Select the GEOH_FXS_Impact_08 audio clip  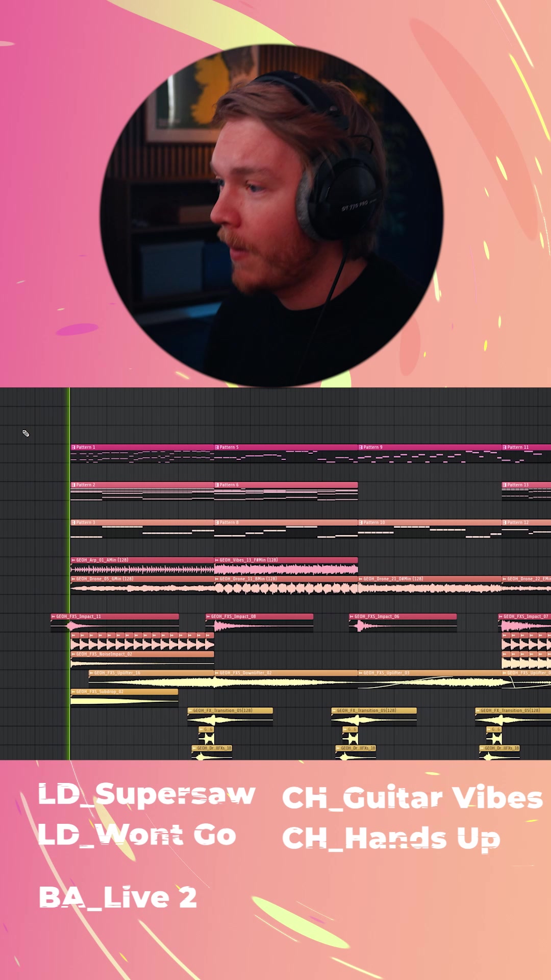[x=259, y=623]
